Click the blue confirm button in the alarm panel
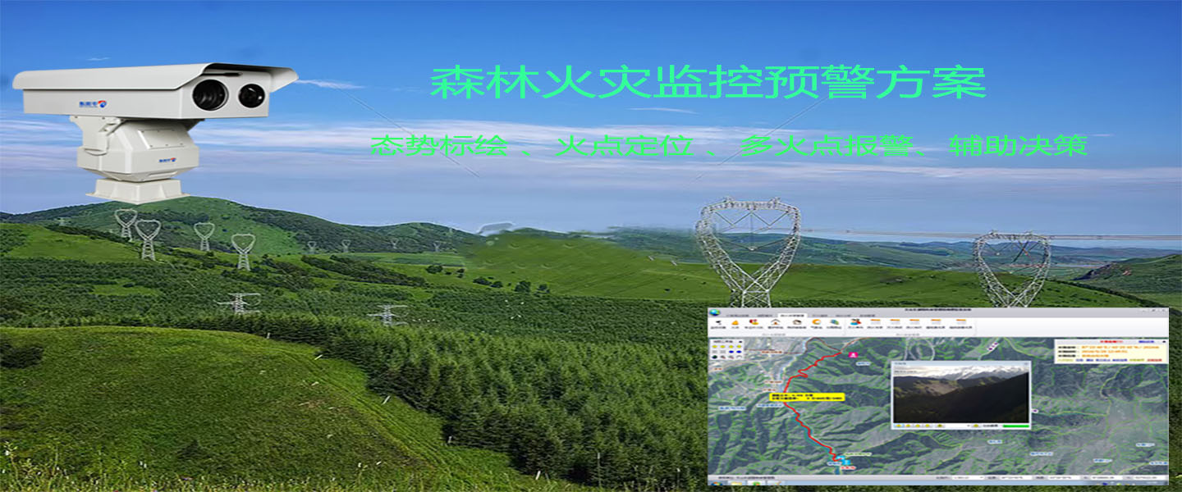The width and height of the screenshot is (1182, 492). click(x=1146, y=341)
